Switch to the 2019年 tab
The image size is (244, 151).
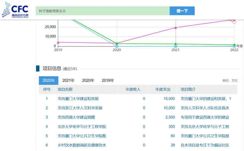pyautogui.click(x=108, y=81)
